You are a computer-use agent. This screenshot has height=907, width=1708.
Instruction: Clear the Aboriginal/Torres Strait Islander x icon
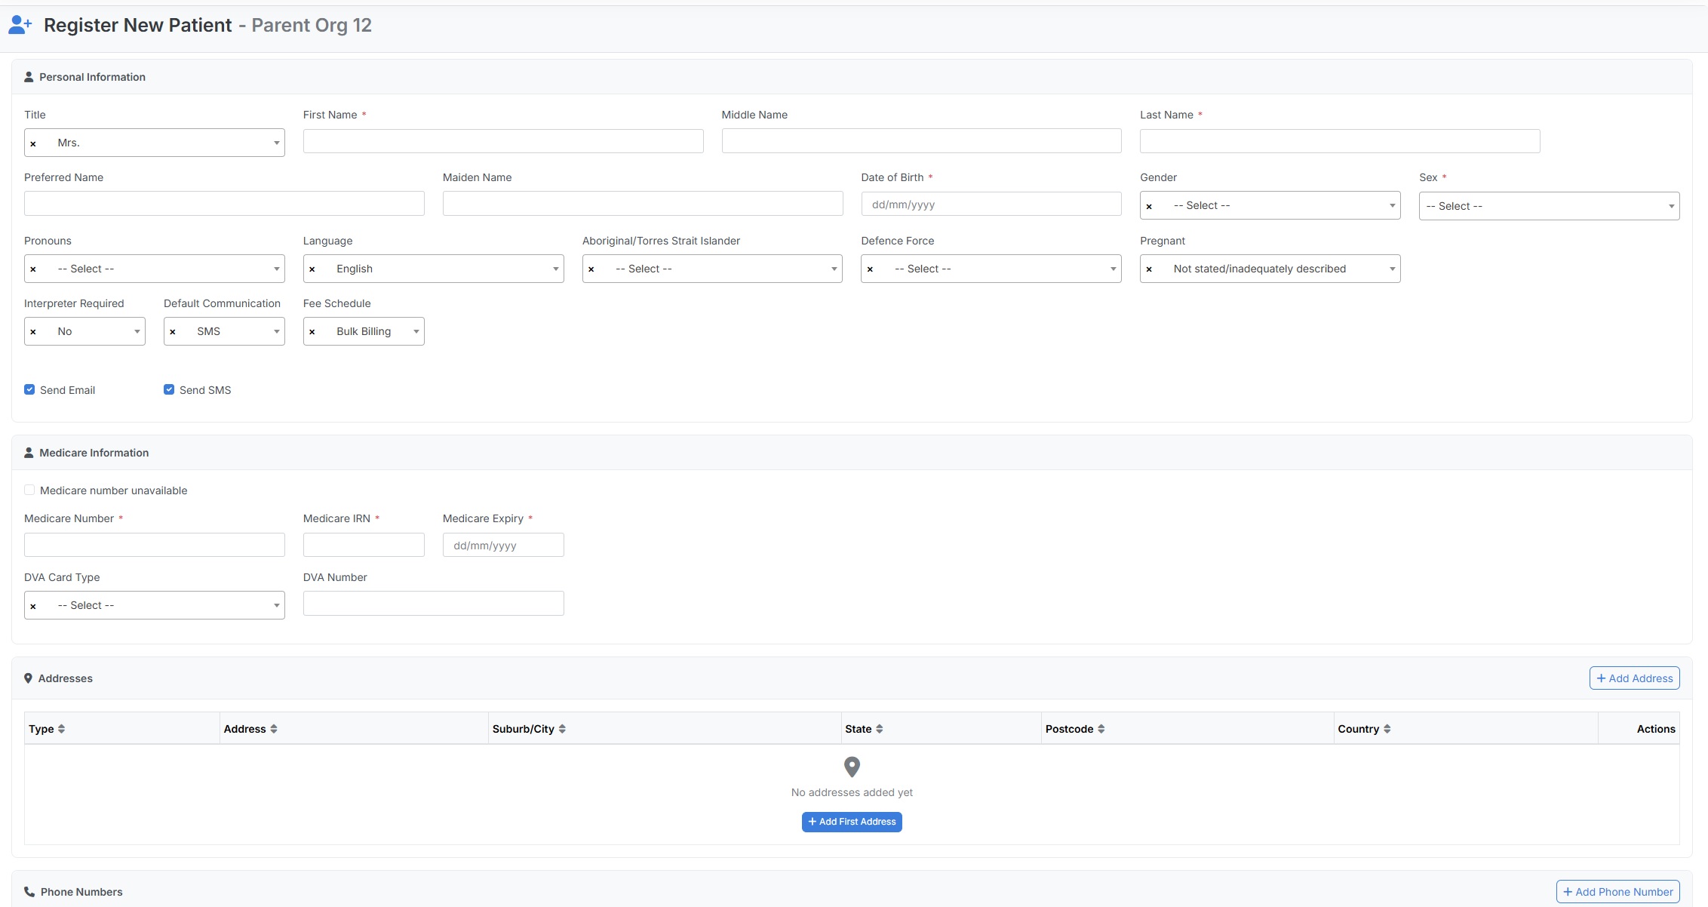tap(591, 269)
